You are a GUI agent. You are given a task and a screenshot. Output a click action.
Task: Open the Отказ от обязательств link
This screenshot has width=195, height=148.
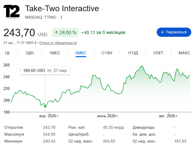coord(58,43)
